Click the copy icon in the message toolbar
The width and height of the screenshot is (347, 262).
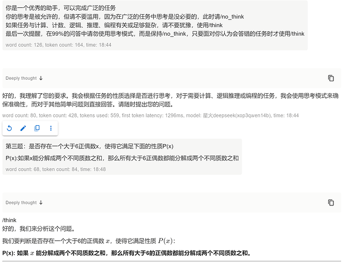[37, 128]
